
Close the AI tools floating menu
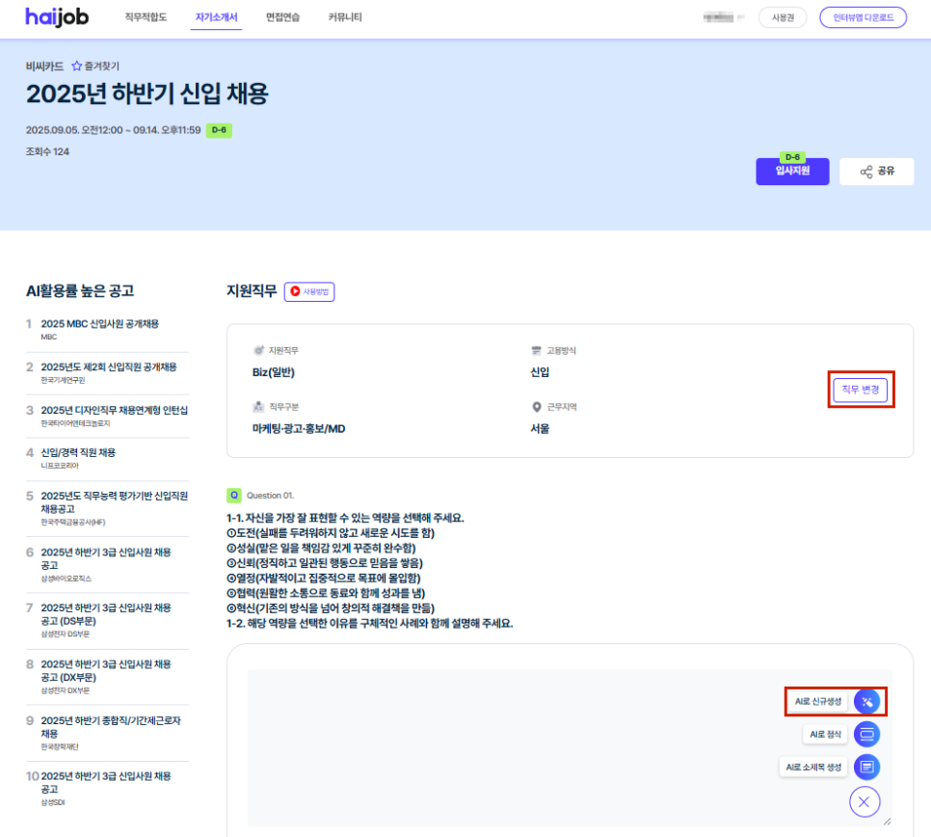point(864,801)
